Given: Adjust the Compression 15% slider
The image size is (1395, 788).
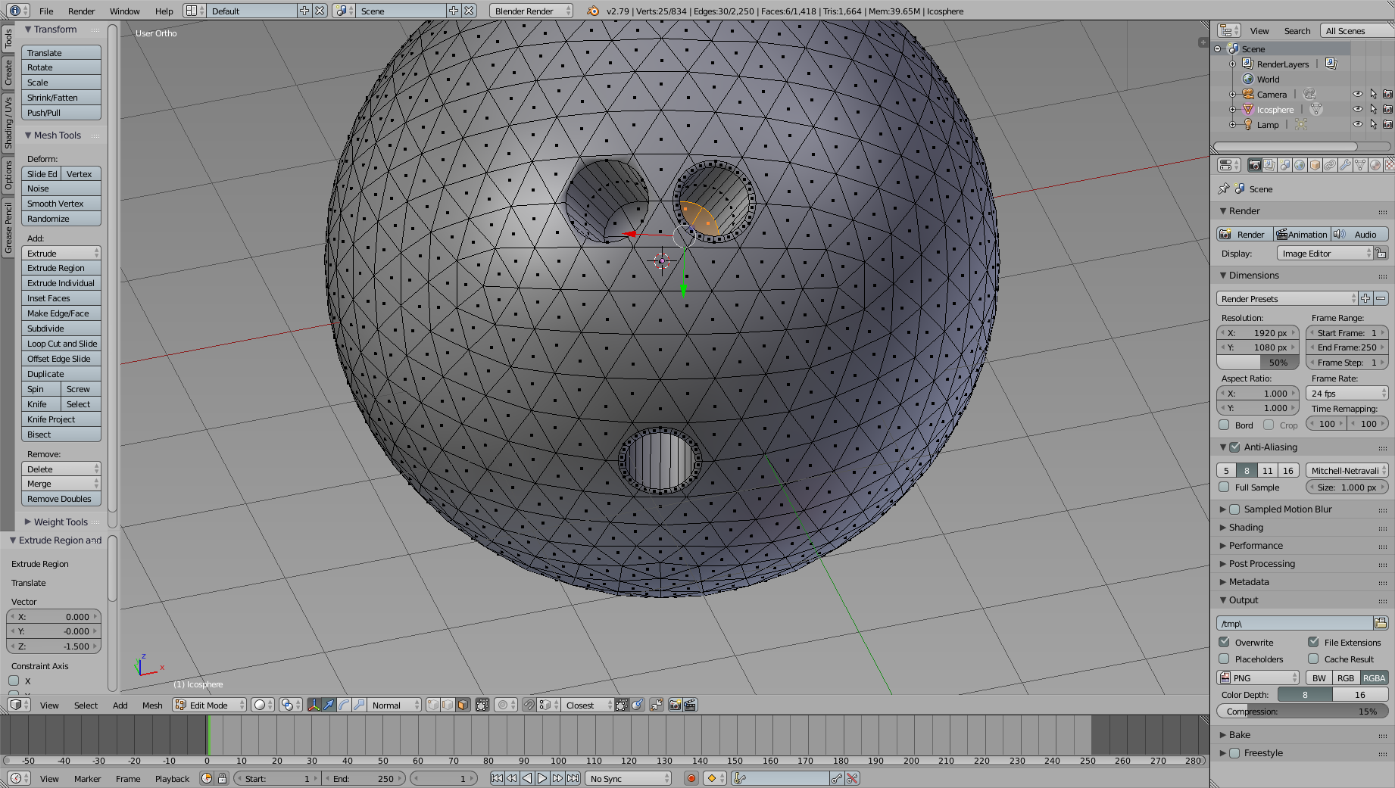Looking at the screenshot, I should [x=1303, y=712].
